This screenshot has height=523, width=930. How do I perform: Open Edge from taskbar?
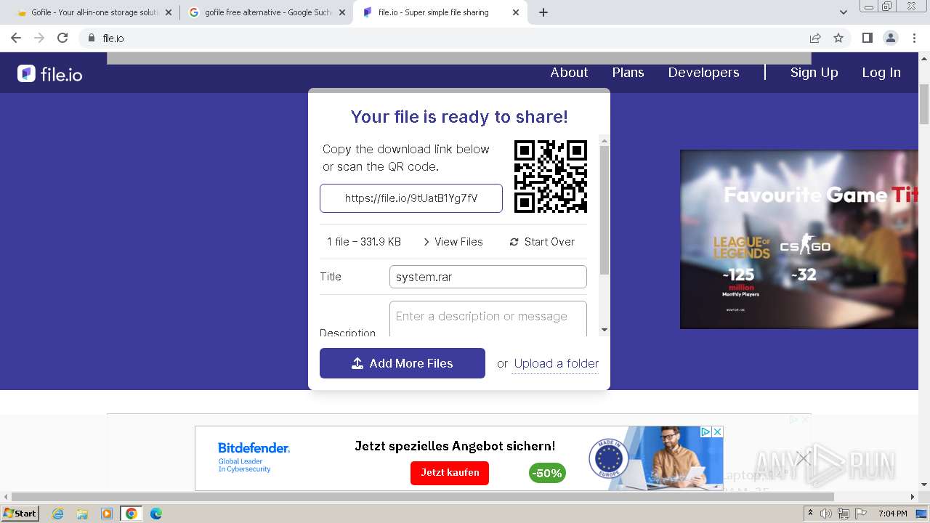click(x=156, y=514)
